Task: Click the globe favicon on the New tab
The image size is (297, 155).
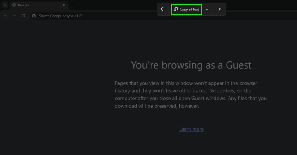Action: (14, 5)
